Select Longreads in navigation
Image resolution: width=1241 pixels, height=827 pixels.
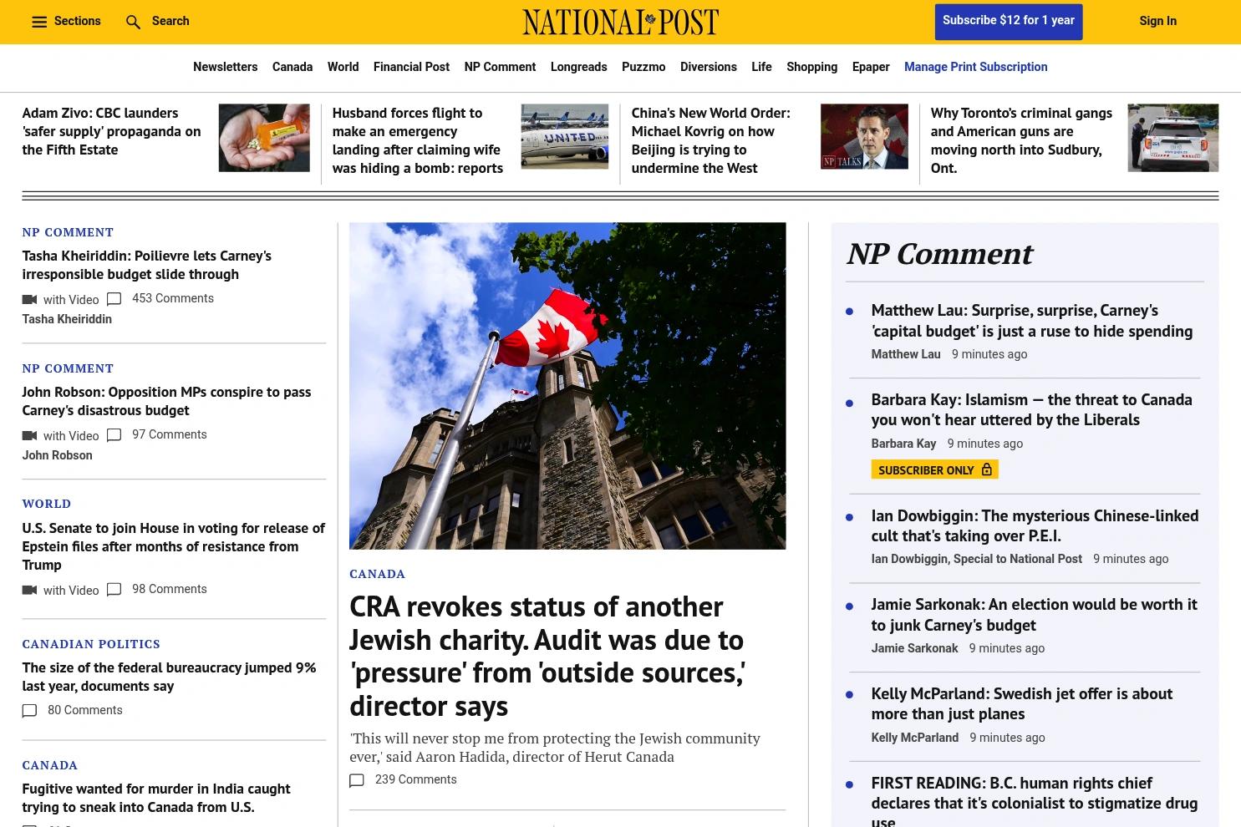(x=578, y=67)
